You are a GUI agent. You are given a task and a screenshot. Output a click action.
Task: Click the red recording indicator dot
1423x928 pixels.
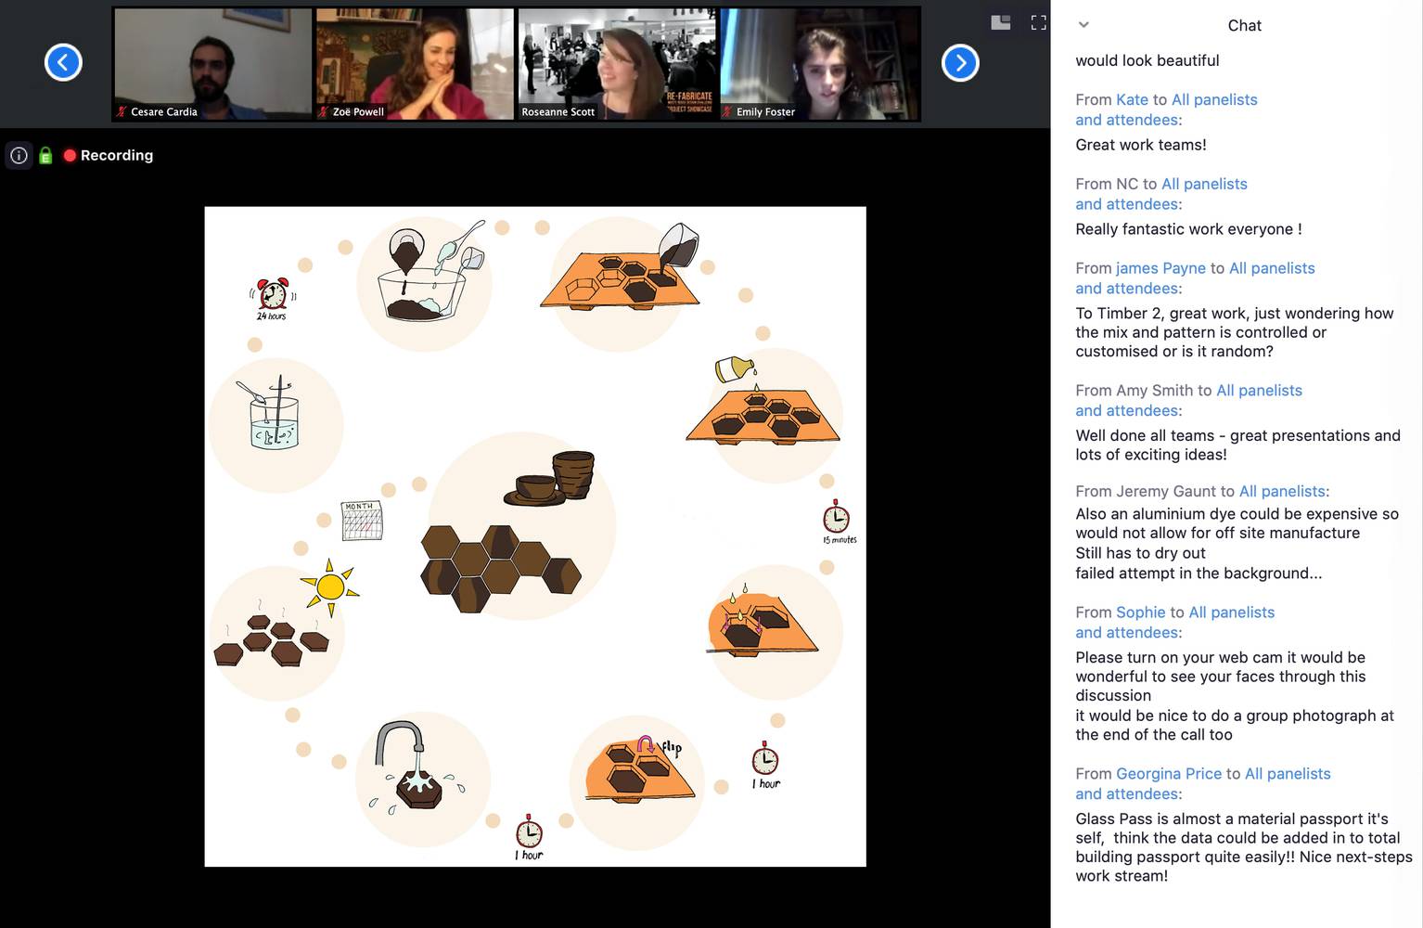tap(70, 156)
